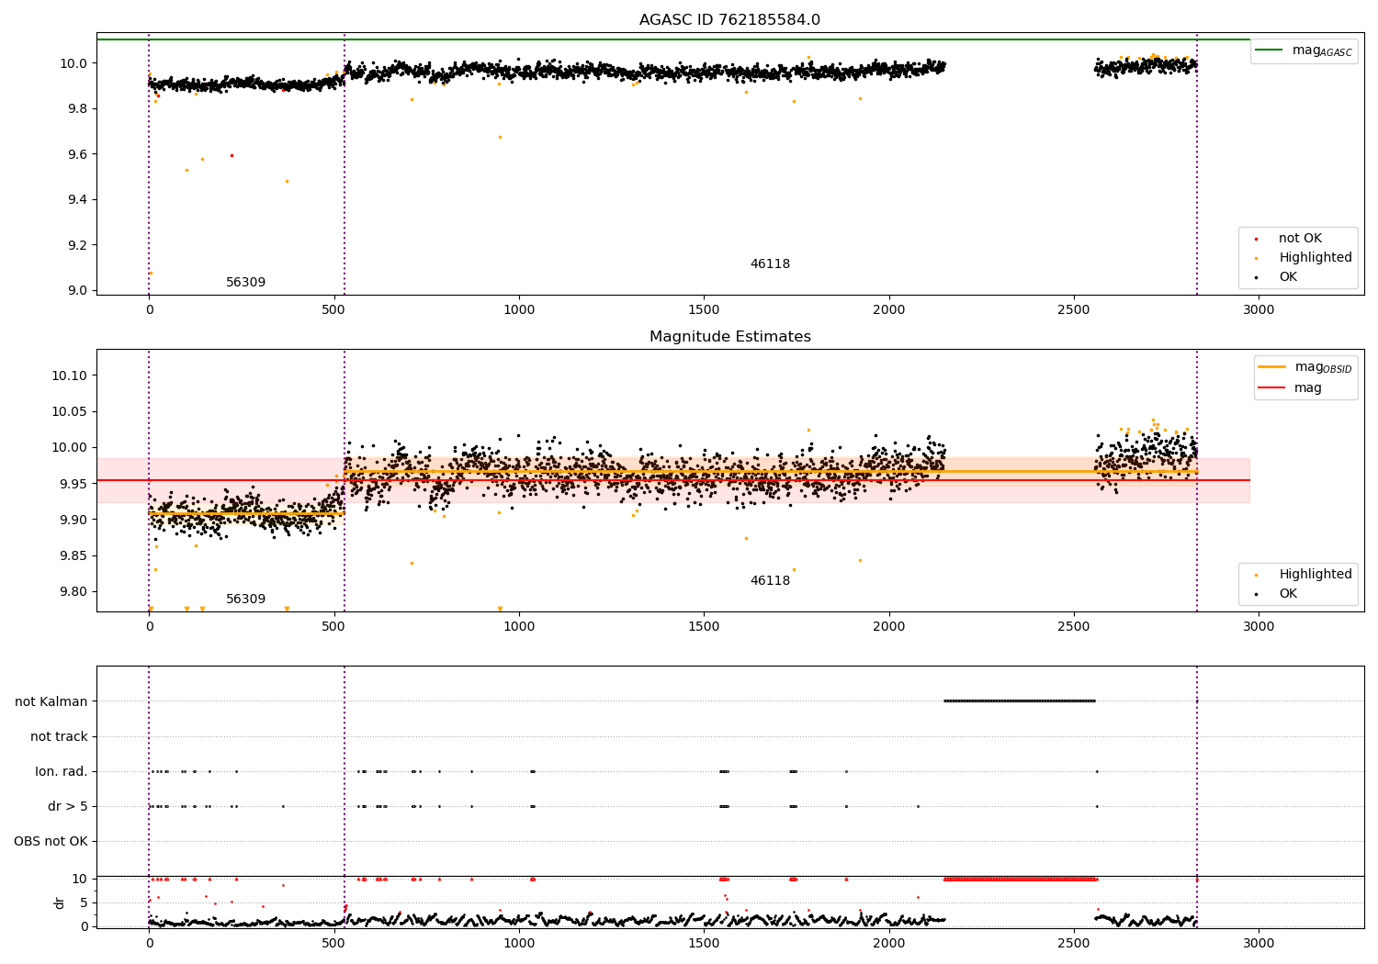This screenshot has height=964, width=1378.
Task: Click the 'Ion. rad.' row label
Action: tap(62, 771)
